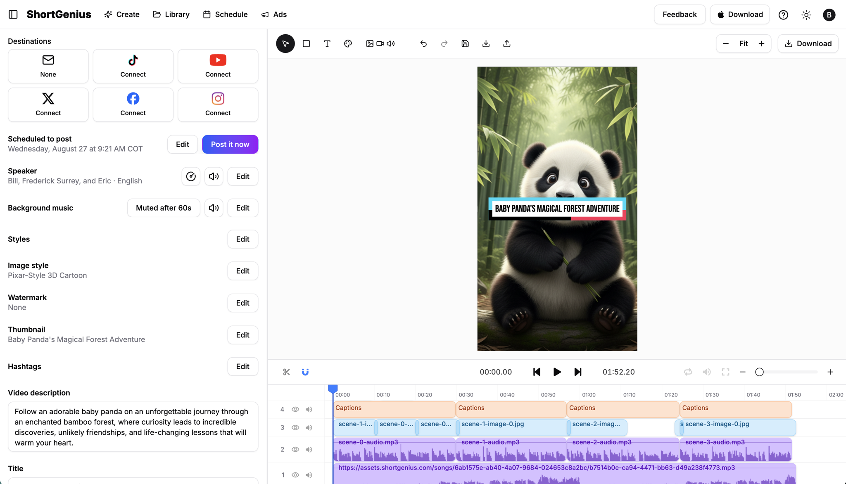Screen dimensions: 846x484
Task: Collapse the left sidebar panel
Action: point(13,14)
